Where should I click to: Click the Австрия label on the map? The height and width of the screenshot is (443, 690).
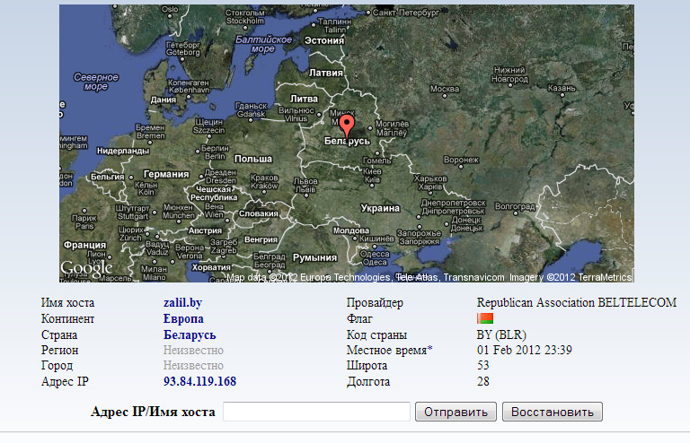point(205,230)
